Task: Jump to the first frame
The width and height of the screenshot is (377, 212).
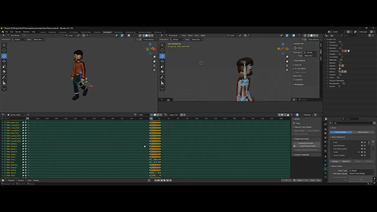Action: click(156, 180)
